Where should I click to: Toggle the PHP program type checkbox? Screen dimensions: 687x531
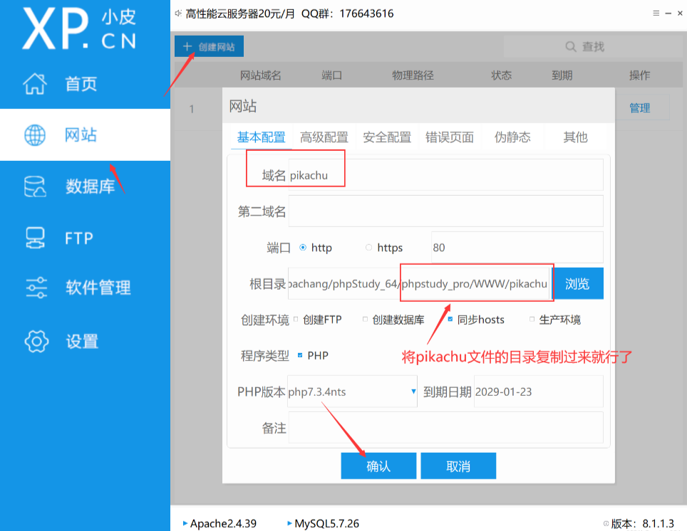pos(300,355)
